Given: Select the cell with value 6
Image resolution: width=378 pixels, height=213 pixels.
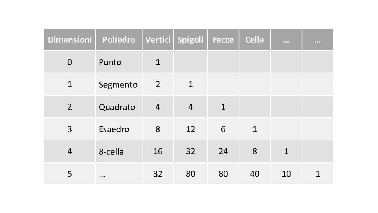Looking at the screenshot, I should click(223, 129).
